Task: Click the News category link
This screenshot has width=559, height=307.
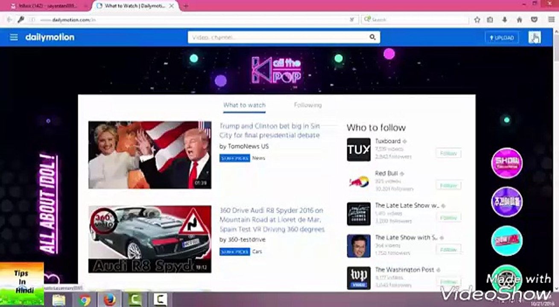Action: tap(259, 158)
